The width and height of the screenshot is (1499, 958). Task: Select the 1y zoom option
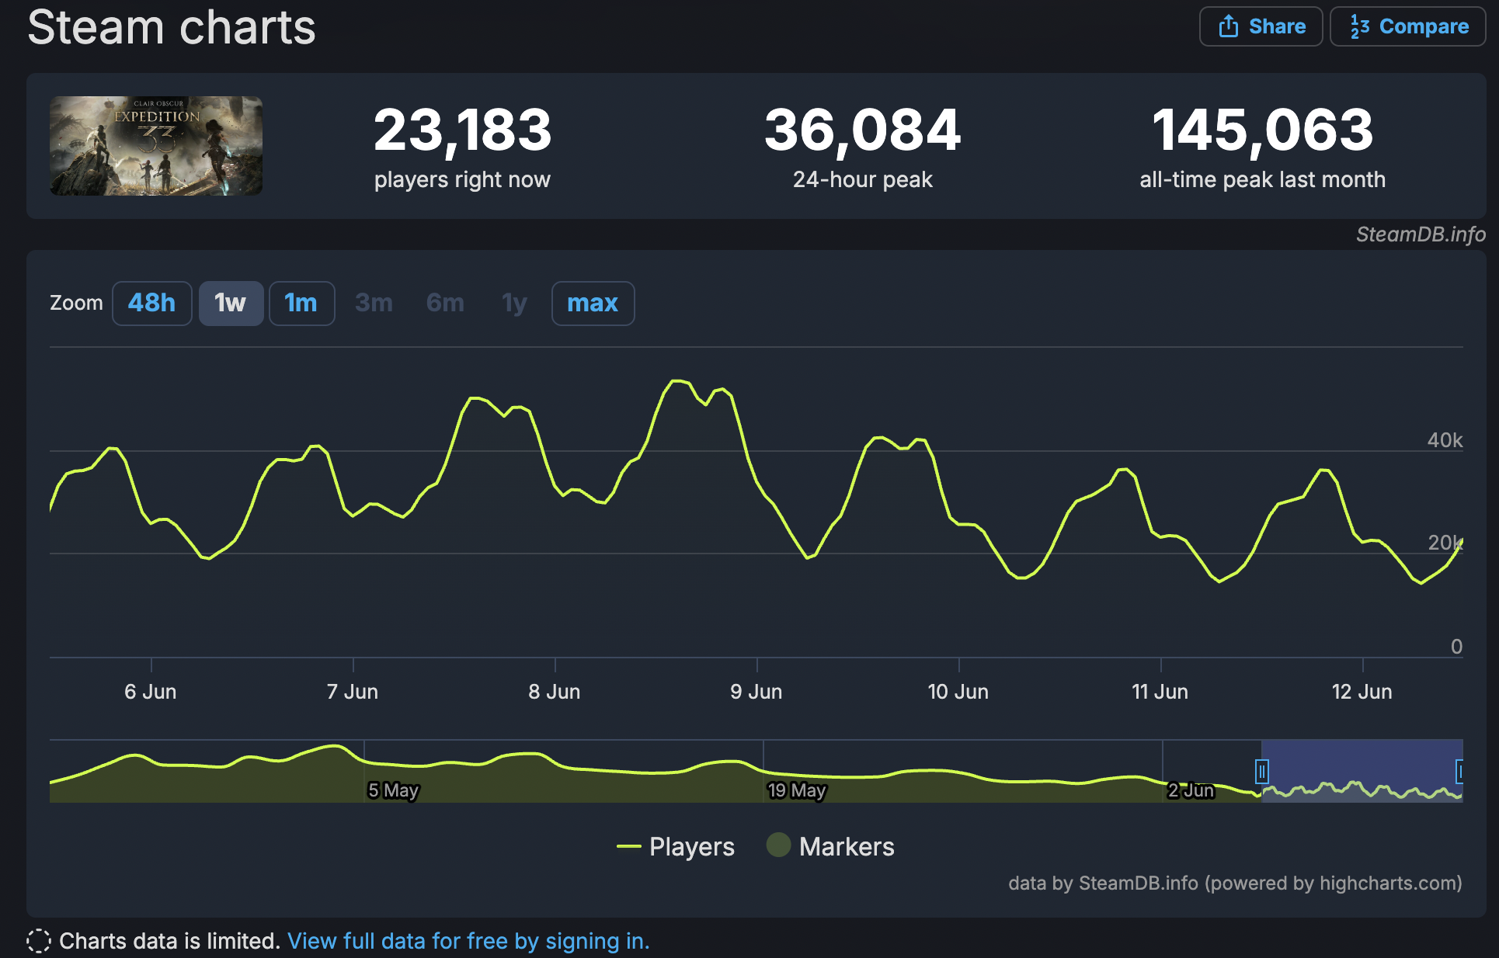[514, 303]
